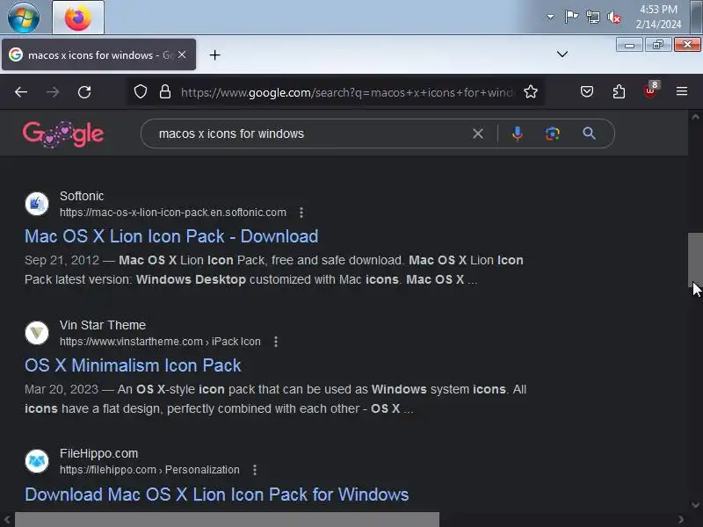Click the Firefox taskbar icon
The image size is (703, 527).
point(78,18)
